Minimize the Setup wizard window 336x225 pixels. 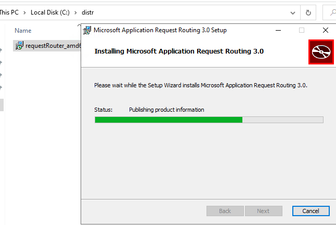278,30
